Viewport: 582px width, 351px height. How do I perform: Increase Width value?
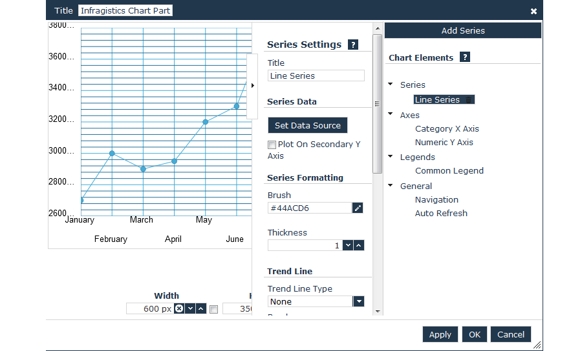201,308
